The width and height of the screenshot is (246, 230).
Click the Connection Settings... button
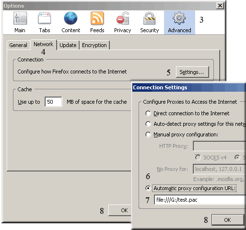coord(192,72)
